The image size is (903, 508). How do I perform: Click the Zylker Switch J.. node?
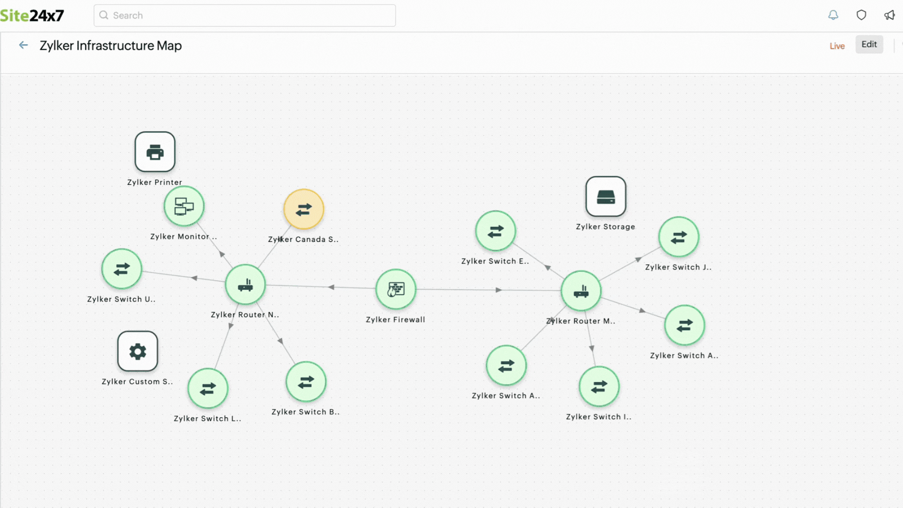tap(679, 237)
